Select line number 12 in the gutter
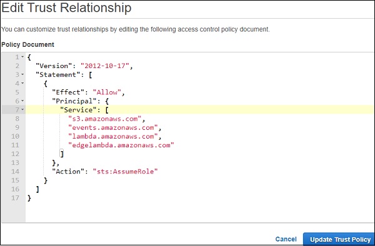Viewport: 375px width, 246px height. click(15, 154)
